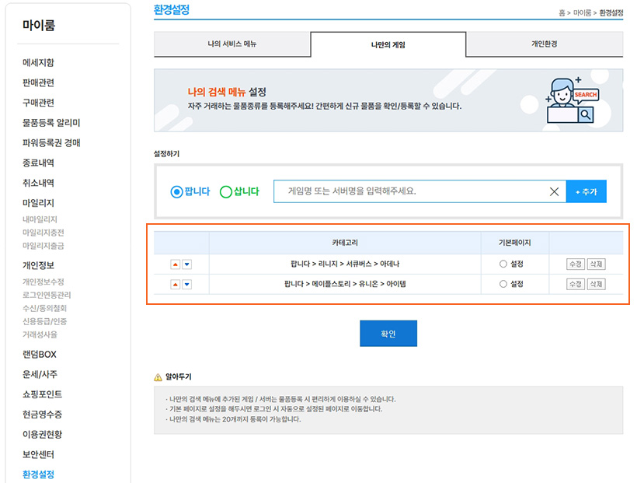
Task: Move the 리니지 row up with red arrow
Action: pos(175,264)
